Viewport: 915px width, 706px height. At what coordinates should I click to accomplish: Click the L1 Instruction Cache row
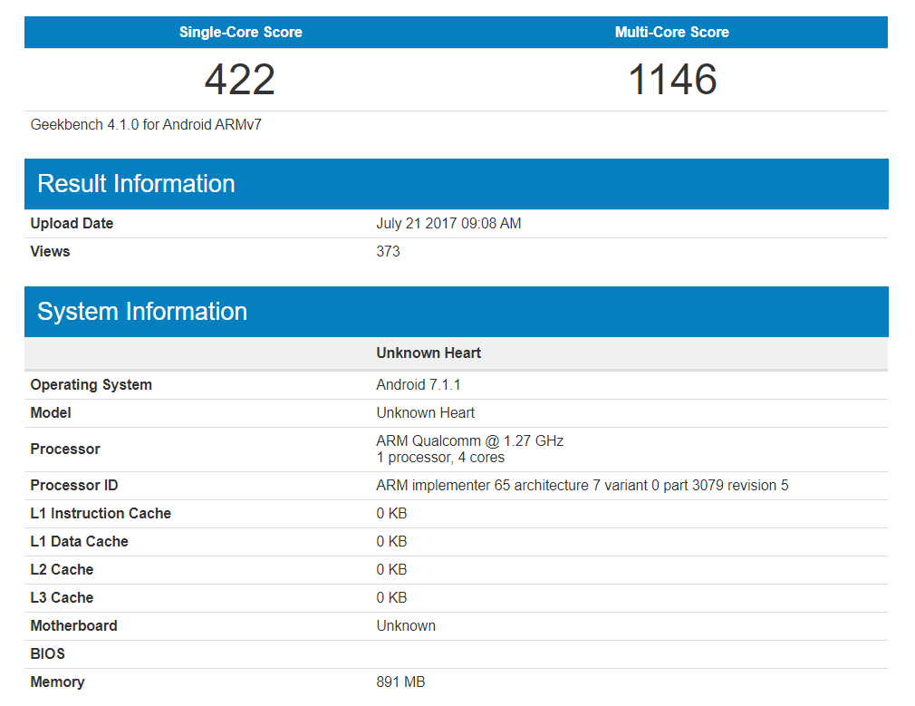[101, 513]
